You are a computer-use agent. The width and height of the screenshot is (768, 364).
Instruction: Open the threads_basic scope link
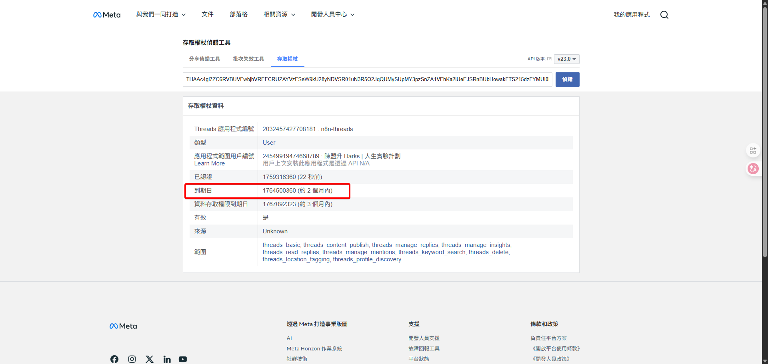tap(281, 245)
